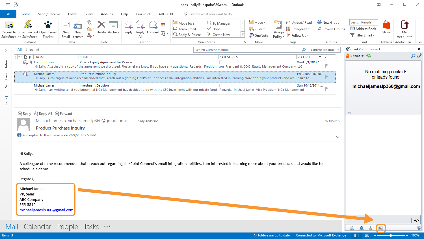Open the LinkPoint ribbon tab

tap(143, 14)
